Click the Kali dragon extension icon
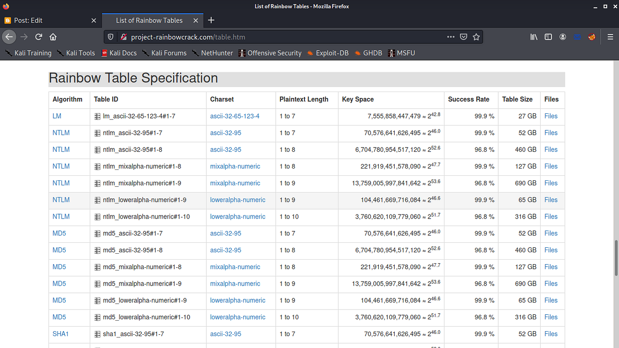 coord(591,37)
